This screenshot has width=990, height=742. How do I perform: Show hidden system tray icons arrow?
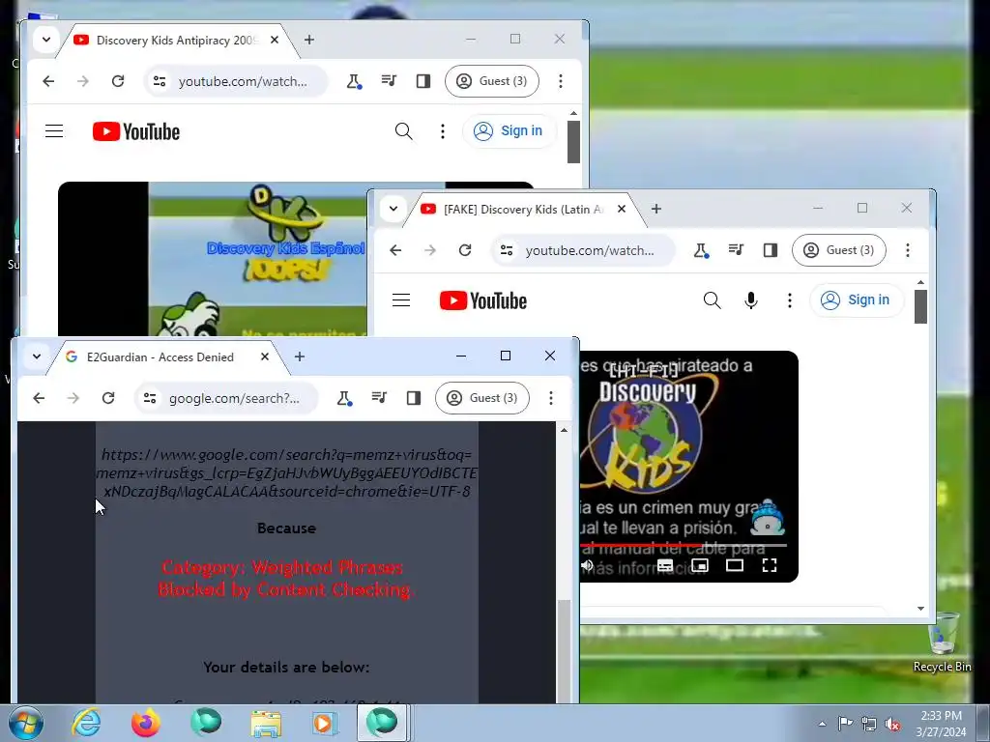(x=822, y=724)
